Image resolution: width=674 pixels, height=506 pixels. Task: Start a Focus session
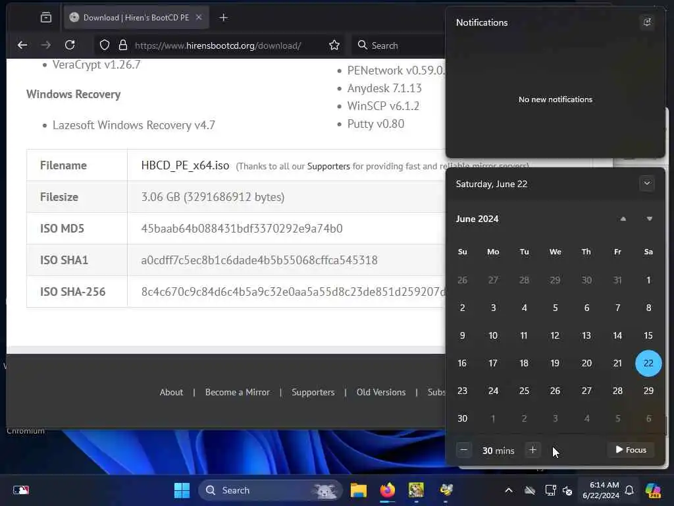(631, 450)
